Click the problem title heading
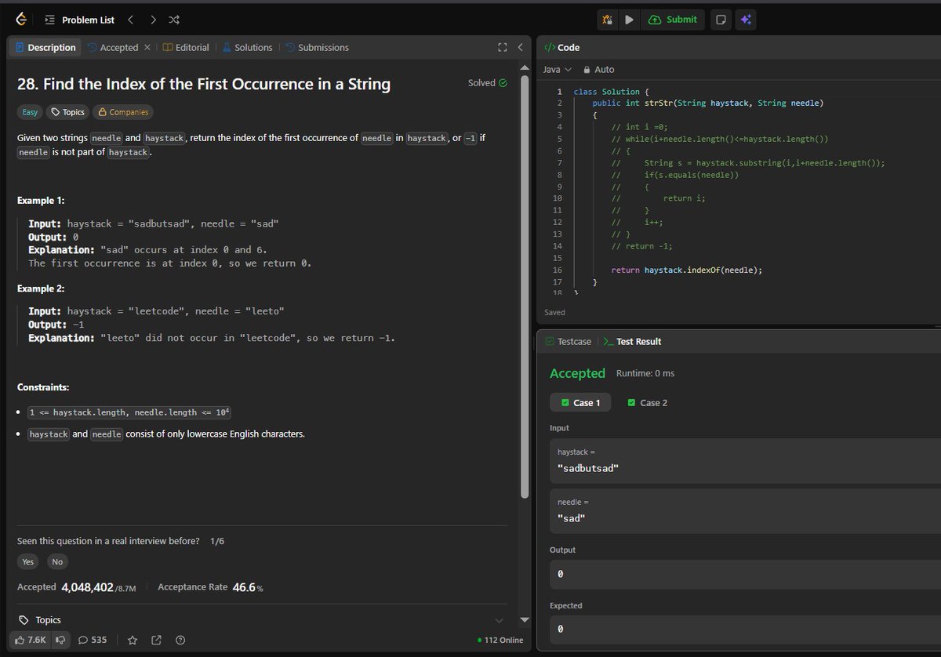Image resolution: width=941 pixels, height=657 pixels. [x=204, y=84]
